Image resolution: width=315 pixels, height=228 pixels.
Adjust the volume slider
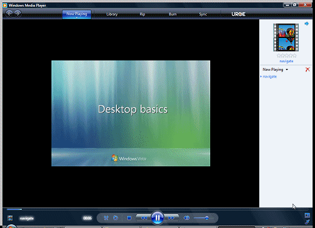pos(204,218)
